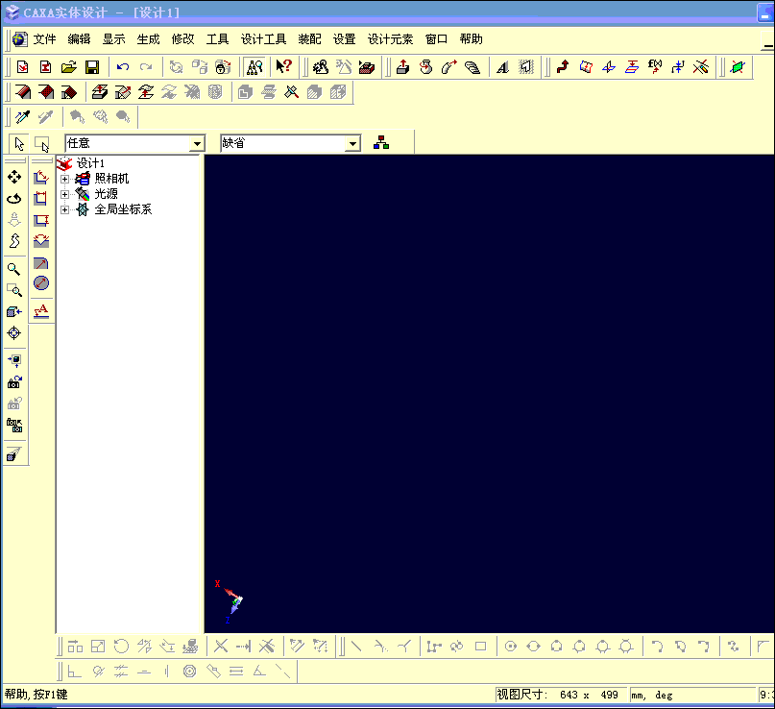Select the orbit camera rotate tool
Image resolution: width=775 pixels, height=709 pixels.
[x=14, y=198]
